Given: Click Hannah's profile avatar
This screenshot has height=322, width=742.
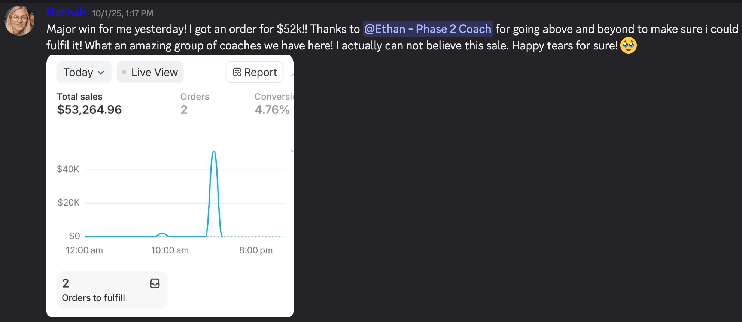Looking at the screenshot, I should (x=19, y=21).
